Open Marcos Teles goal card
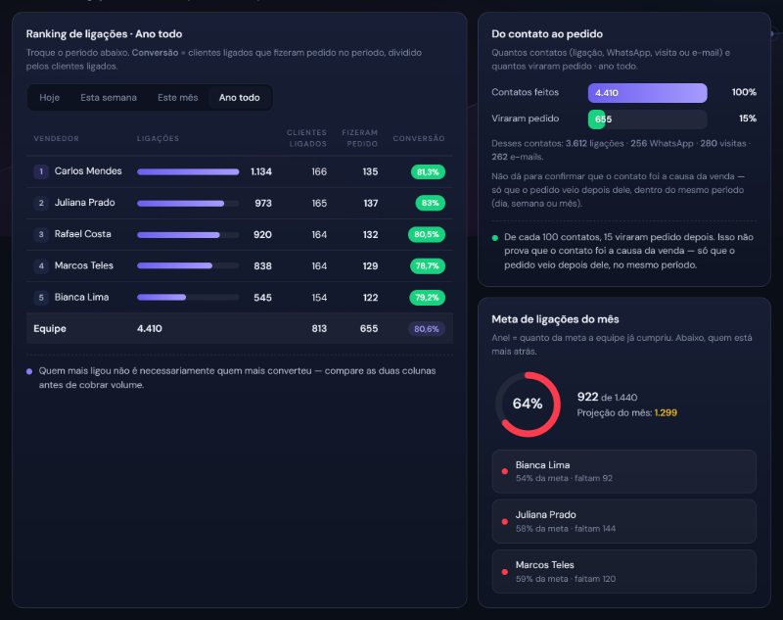The height and width of the screenshot is (620, 783). (x=623, y=572)
